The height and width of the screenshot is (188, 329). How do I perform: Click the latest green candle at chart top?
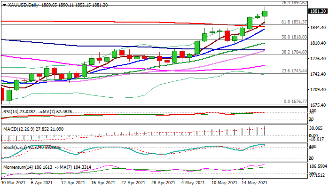click(265, 14)
